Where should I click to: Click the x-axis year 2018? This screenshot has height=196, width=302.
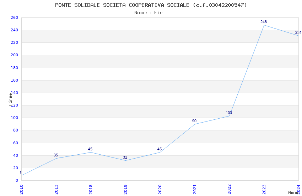(91, 190)
